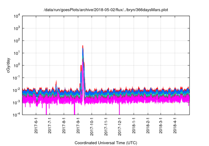Click the 2017-12-1 date label
The height and width of the screenshot is (146, 209).
pos(120,126)
